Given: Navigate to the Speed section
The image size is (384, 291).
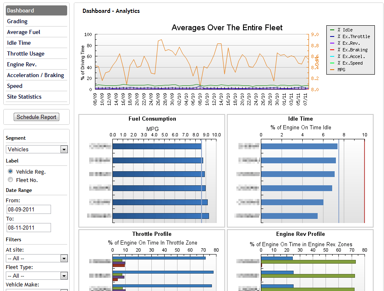Looking at the screenshot, I should tap(15, 86).
